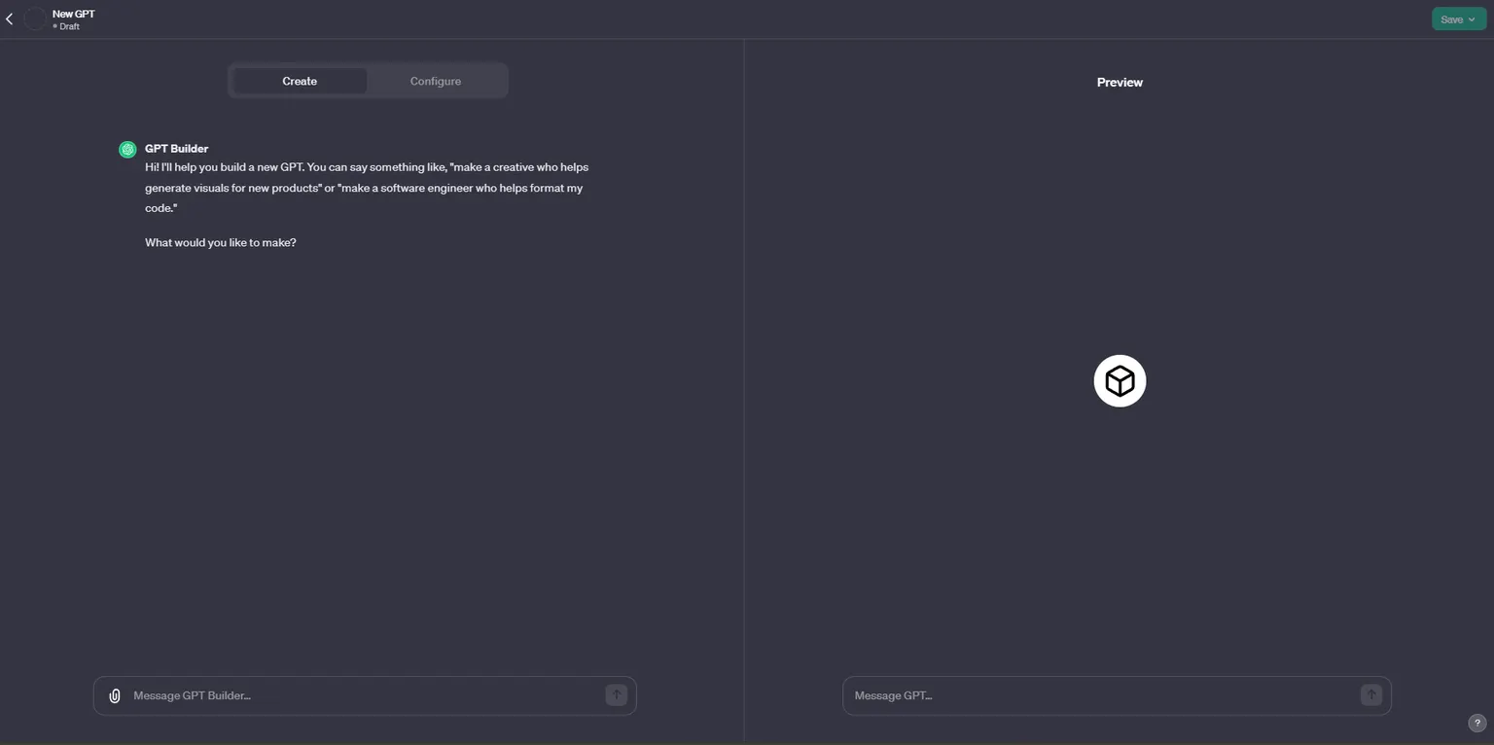
Task: Send message to GPT Builder arrow button
Action: tap(616, 694)
